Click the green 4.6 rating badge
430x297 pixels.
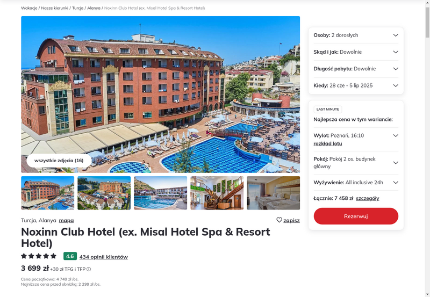tap(70, 256)
